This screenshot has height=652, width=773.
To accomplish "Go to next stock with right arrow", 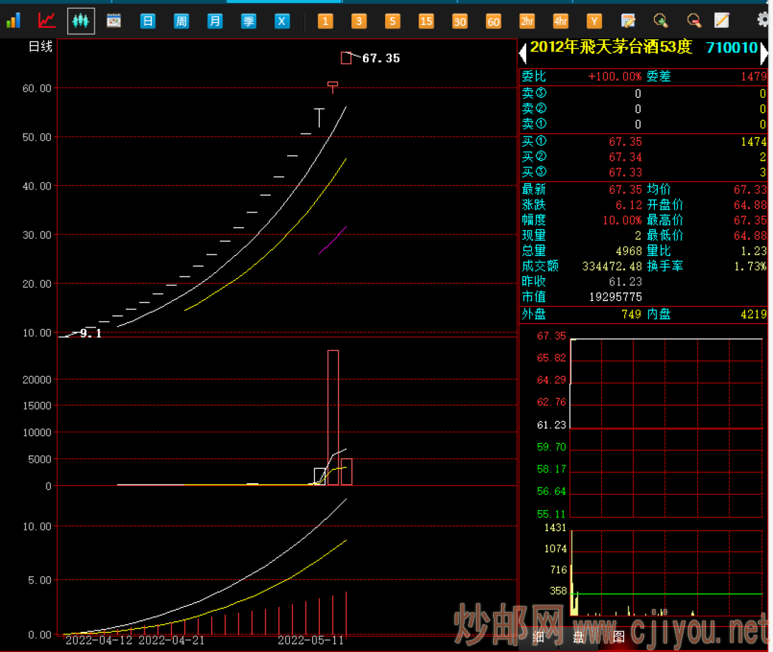I will click(764, 51).
